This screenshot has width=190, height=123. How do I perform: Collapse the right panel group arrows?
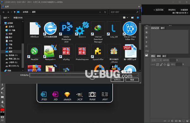coord(170,26)
